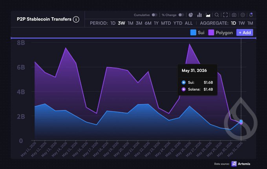
Task: Click the Sui: $1.6B tooltip row
Action: coord(197,83)
